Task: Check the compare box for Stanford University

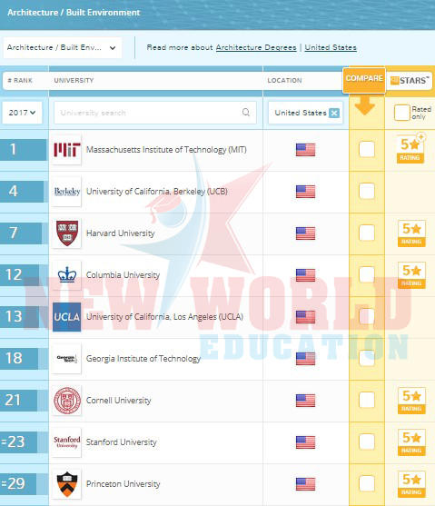Action: coord(367,442)
